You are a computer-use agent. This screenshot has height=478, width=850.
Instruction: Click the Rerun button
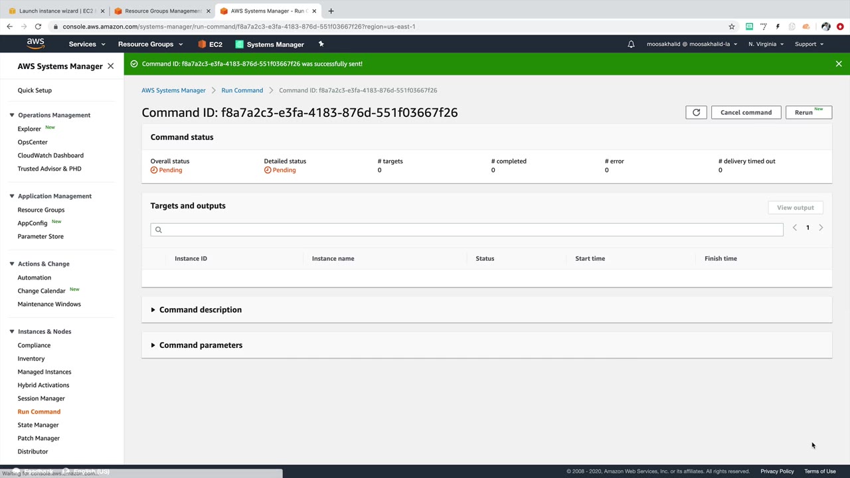808,112
